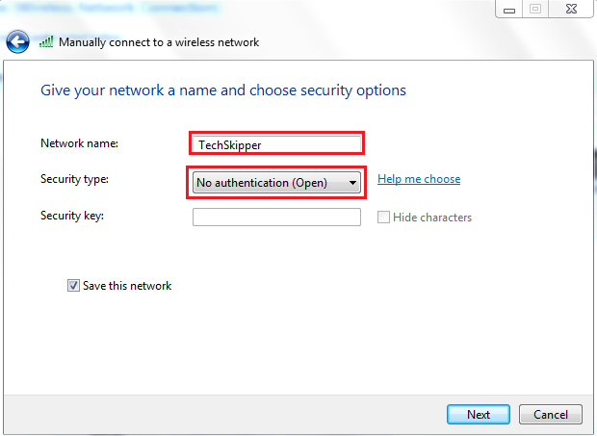The image size is (597, 436).
Task: Click the 'Security key:' label
Action: click(71, 216)
